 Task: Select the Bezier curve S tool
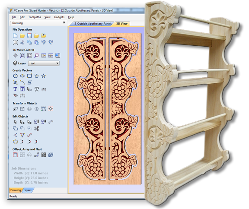[29, 82]
